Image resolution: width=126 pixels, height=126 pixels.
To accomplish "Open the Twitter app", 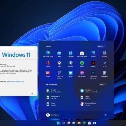I will pos(71,74).
